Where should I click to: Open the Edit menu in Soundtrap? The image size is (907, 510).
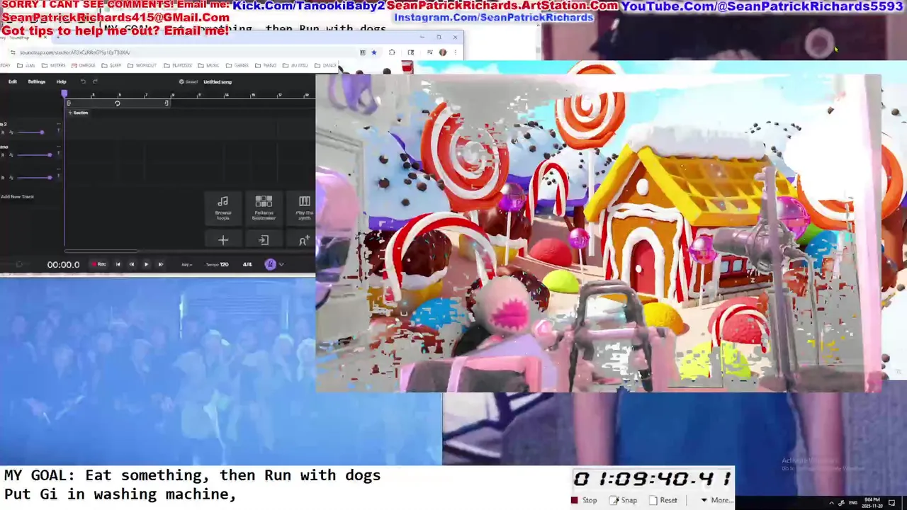[13, 81]
